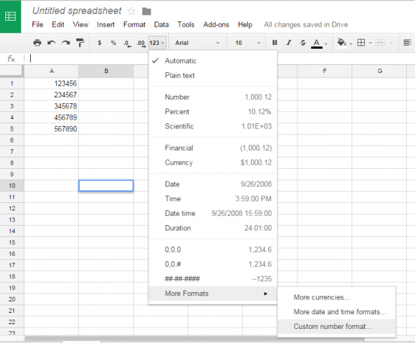Open the borders tool
This screenshot has width=415, height=343.
tap(361, 43)
